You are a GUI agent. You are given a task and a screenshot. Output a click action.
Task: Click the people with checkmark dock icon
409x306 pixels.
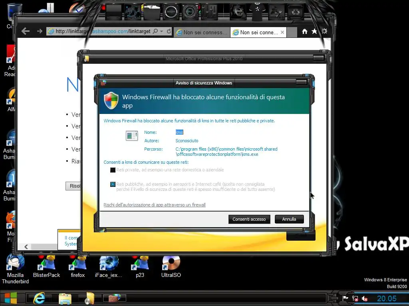tap(276, 12)
